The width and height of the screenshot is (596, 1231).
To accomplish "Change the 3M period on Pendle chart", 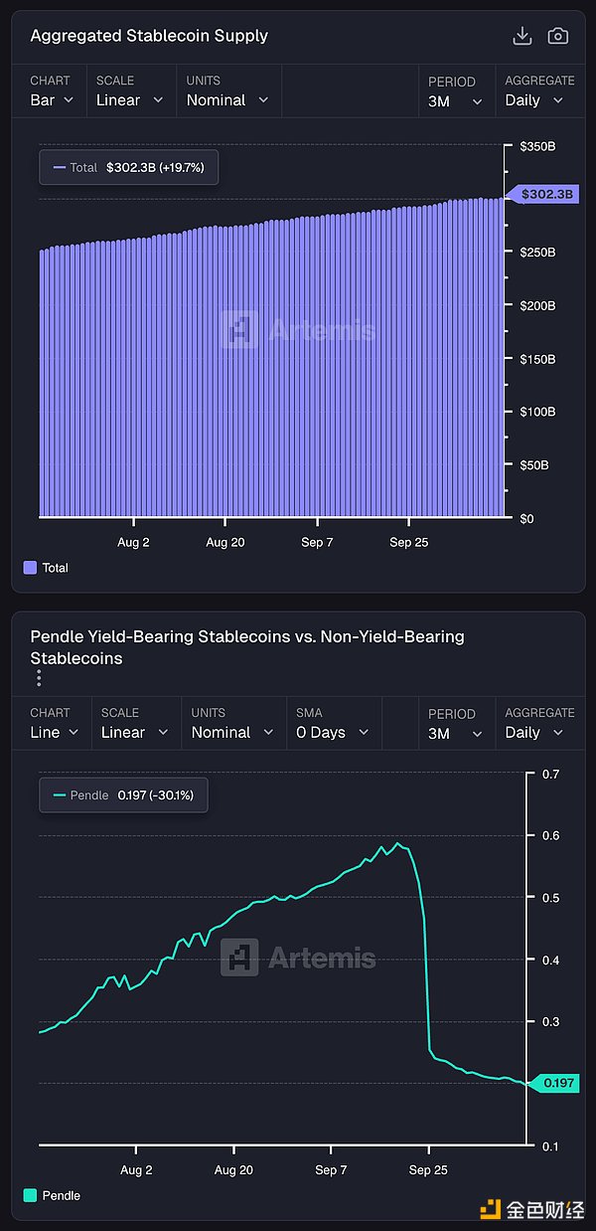I will [x=455, y=733].
